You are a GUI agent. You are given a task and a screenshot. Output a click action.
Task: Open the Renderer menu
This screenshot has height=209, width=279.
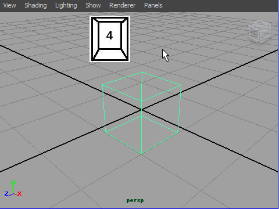(x=122, y=5)
